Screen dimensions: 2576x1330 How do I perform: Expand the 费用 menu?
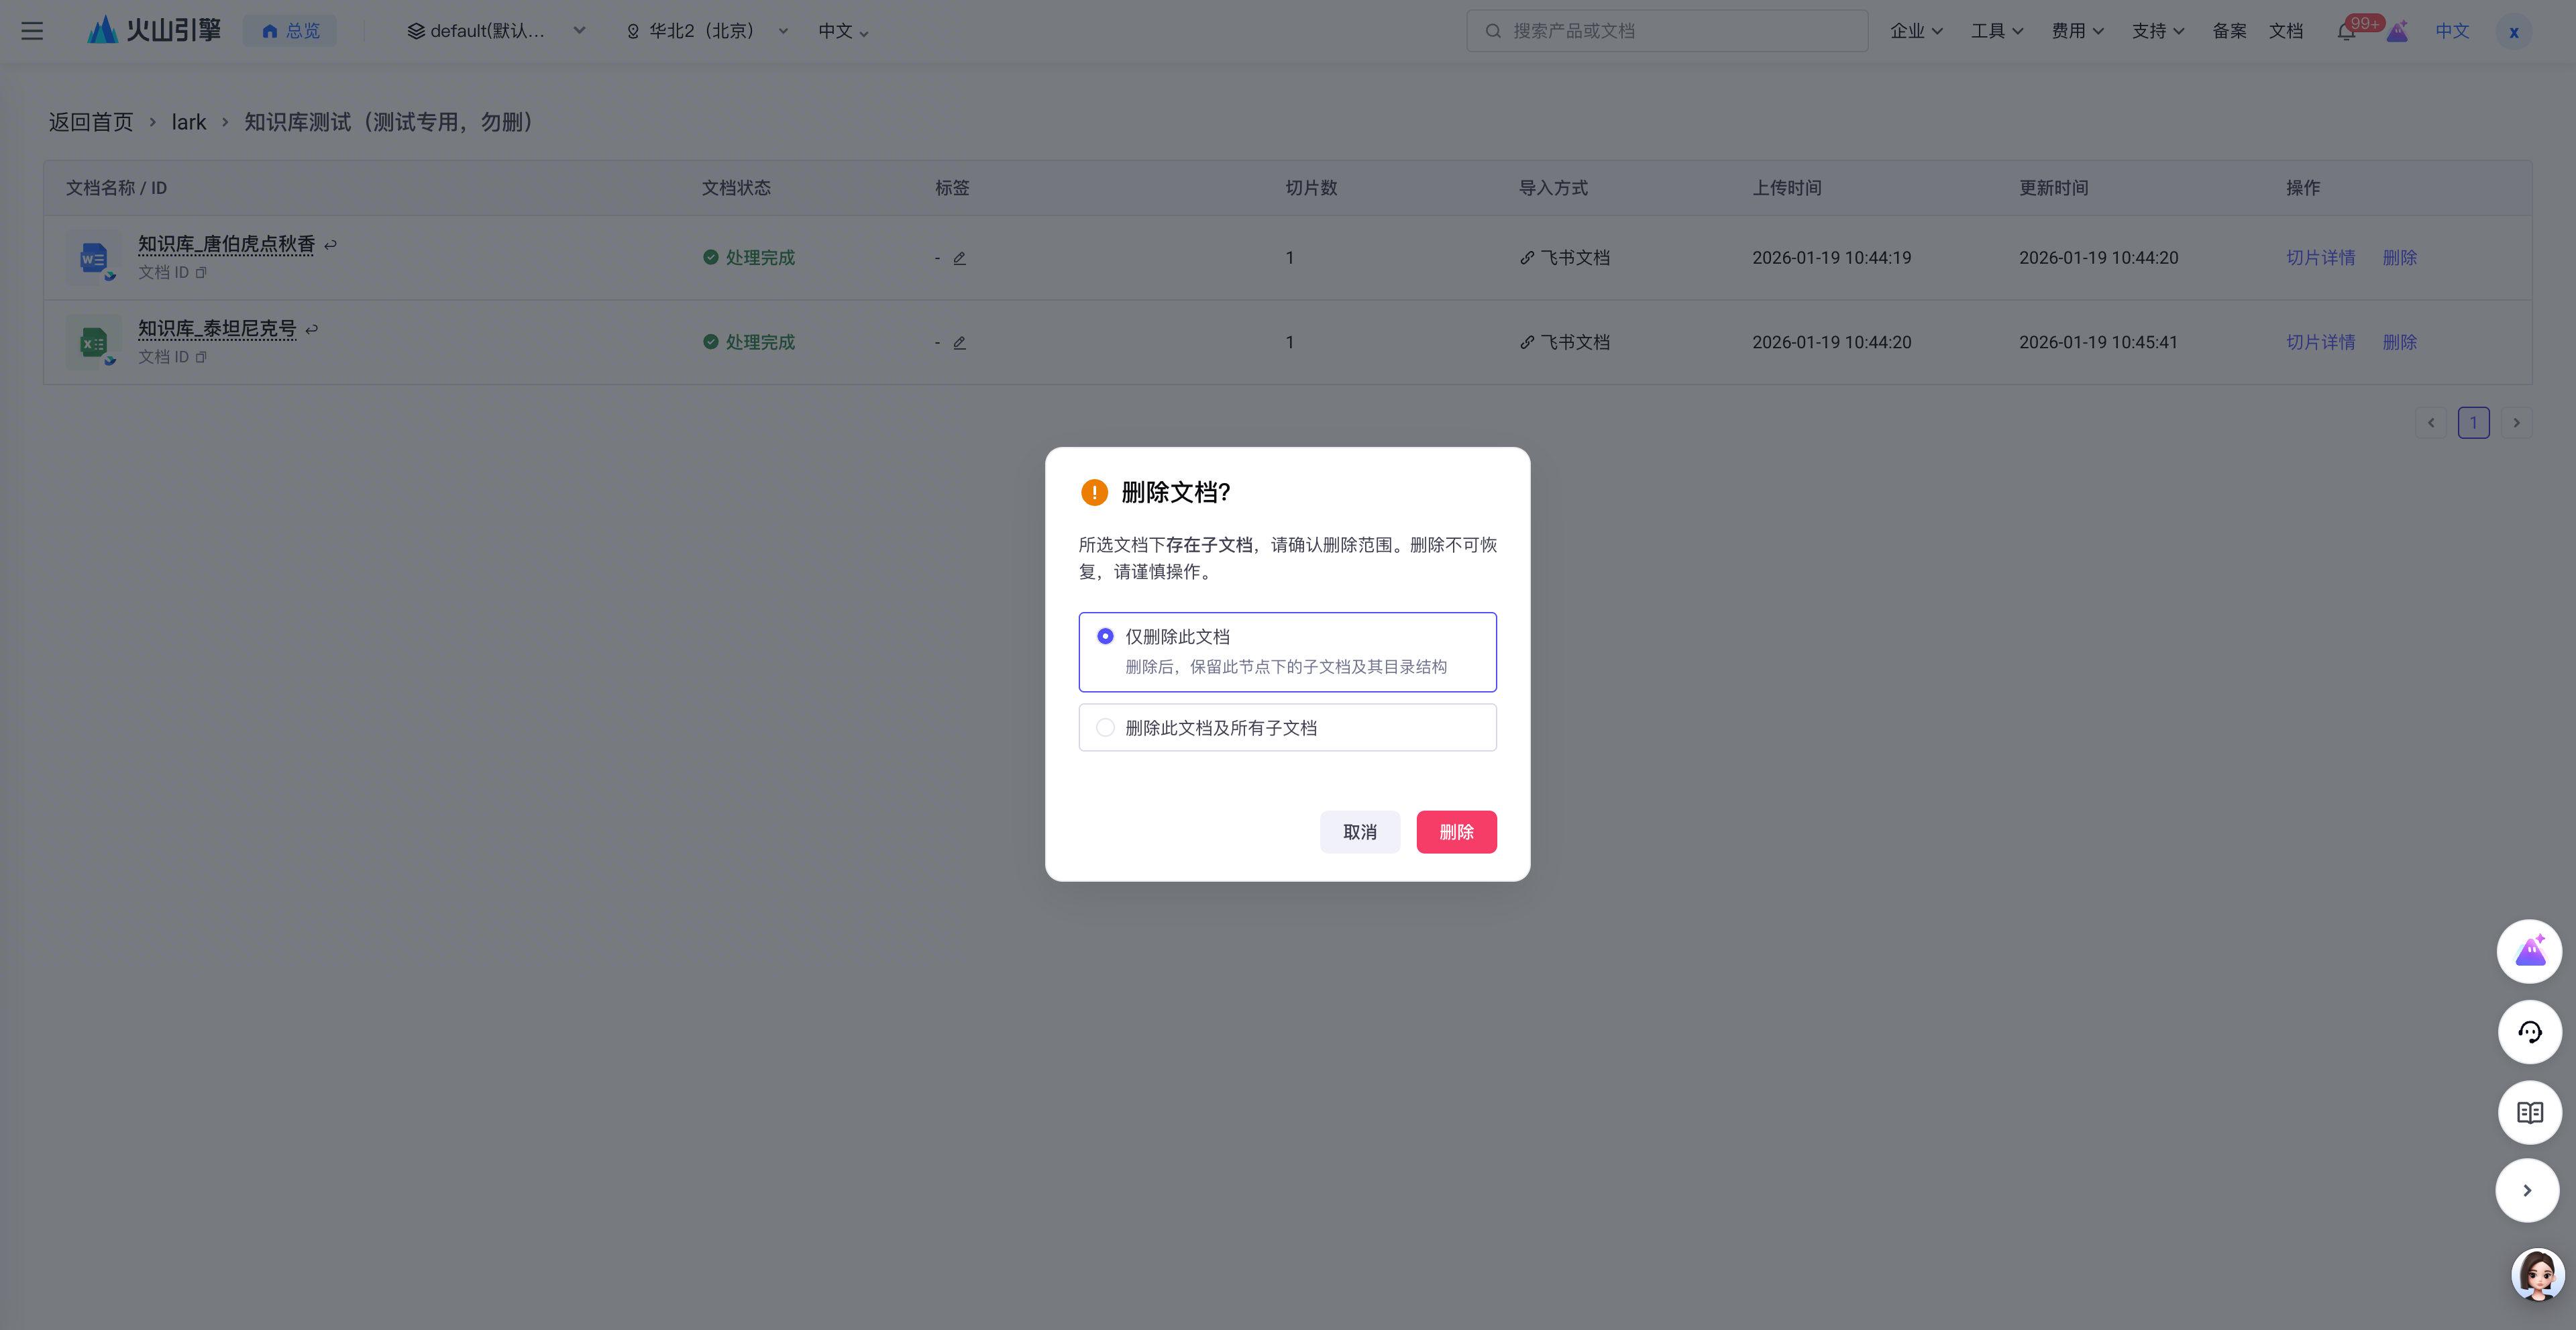[2077, 31]
